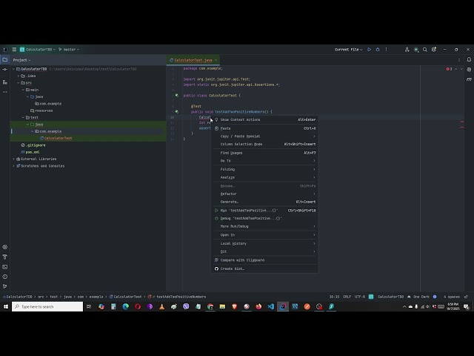Screen dimensions: 474x356
Task: Run the current file
Action: (369, 50)
